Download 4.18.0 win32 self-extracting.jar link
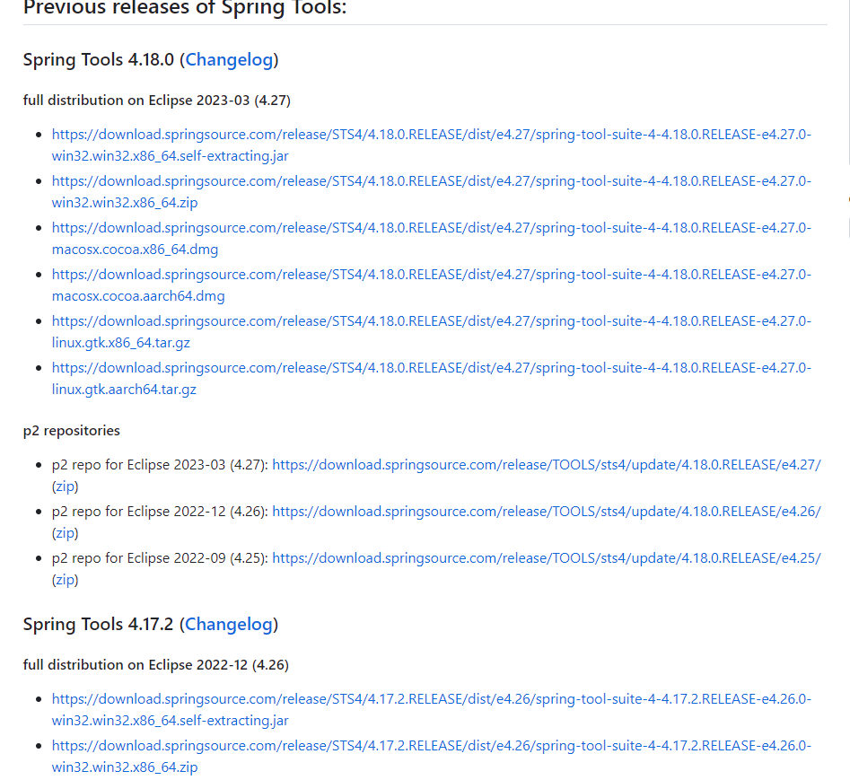 point(432,145)
